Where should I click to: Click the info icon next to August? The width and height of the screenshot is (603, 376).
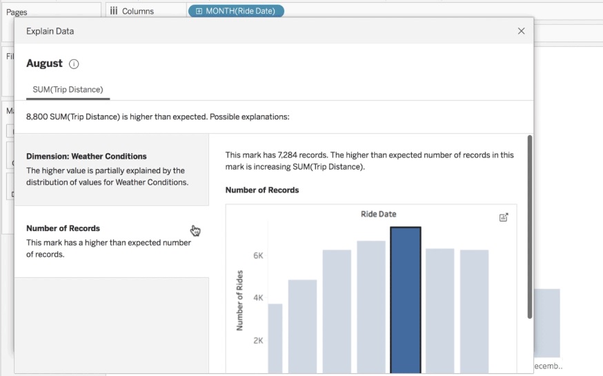tap(74, 64)
